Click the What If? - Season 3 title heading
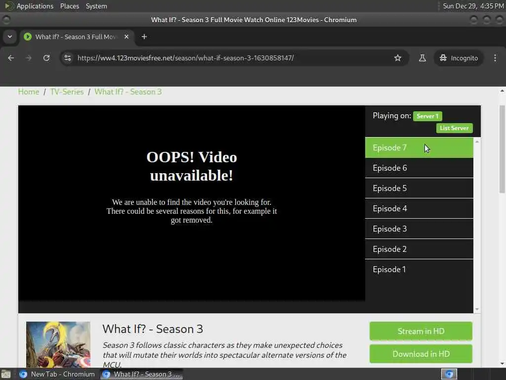506x380 pixels. point(153,329)
